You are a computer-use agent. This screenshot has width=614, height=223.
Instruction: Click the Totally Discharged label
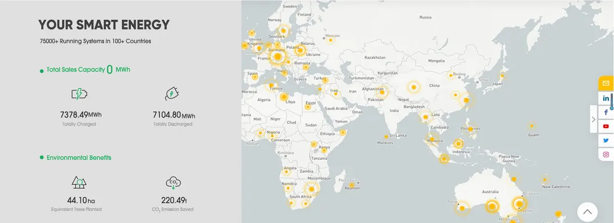pos(173,124)
